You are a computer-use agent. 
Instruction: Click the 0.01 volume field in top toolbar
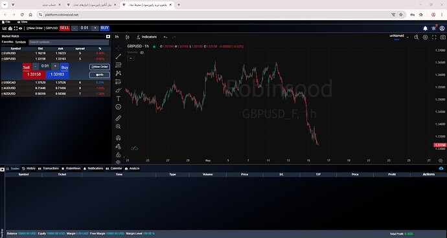click(85, 28)
